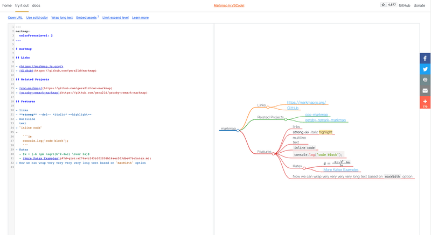This screenshot has width=431, height=235.
Task: Click the multiline text node in mindmap
Action: pyautogui.click(x=300, y=140)
